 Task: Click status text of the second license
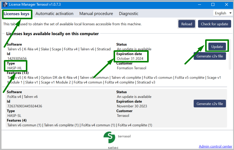coord(134,96)
